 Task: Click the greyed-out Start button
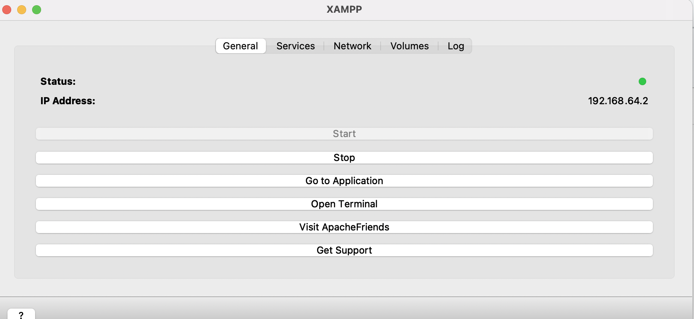pyautogui.click(x=344, y=134)
